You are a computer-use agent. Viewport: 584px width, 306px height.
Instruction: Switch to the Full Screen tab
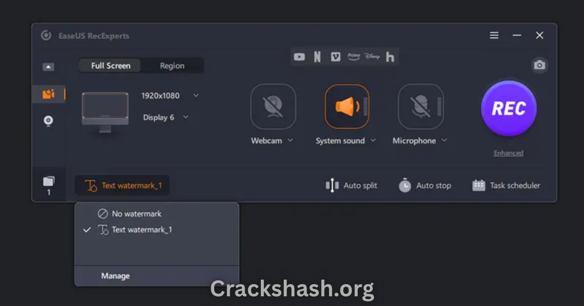coord(110,66)
